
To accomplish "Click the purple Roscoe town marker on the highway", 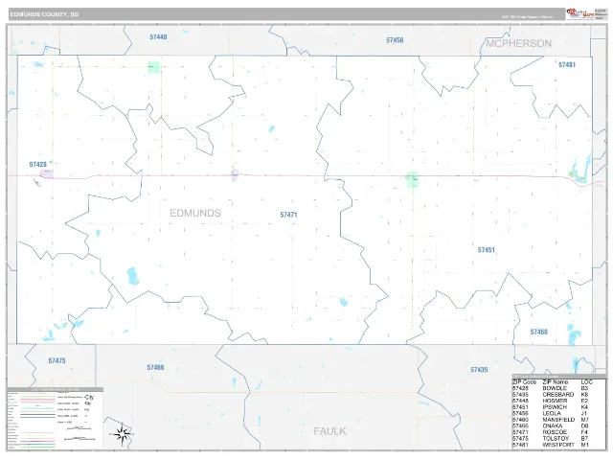I will point(235,174).
